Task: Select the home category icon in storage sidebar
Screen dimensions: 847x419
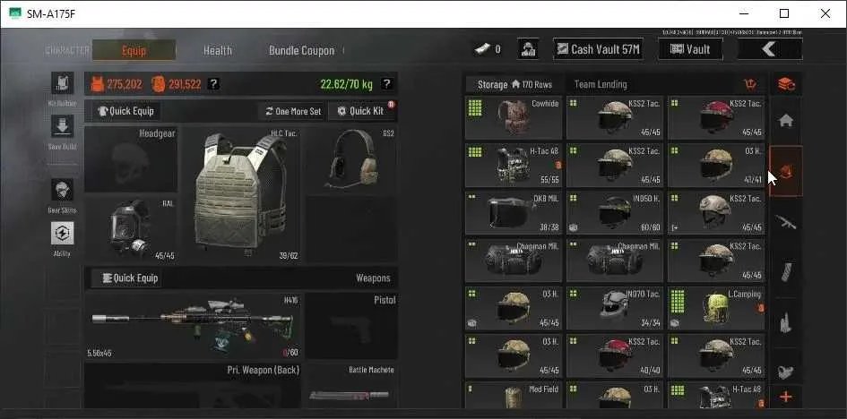Action: point(786,121)
